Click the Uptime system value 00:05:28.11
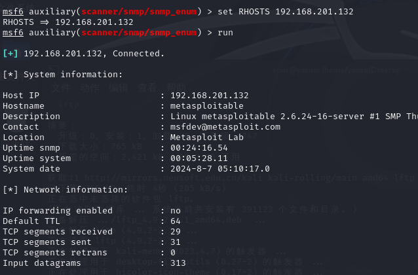This screenshot has height=275, width=418. click(199, 158)
